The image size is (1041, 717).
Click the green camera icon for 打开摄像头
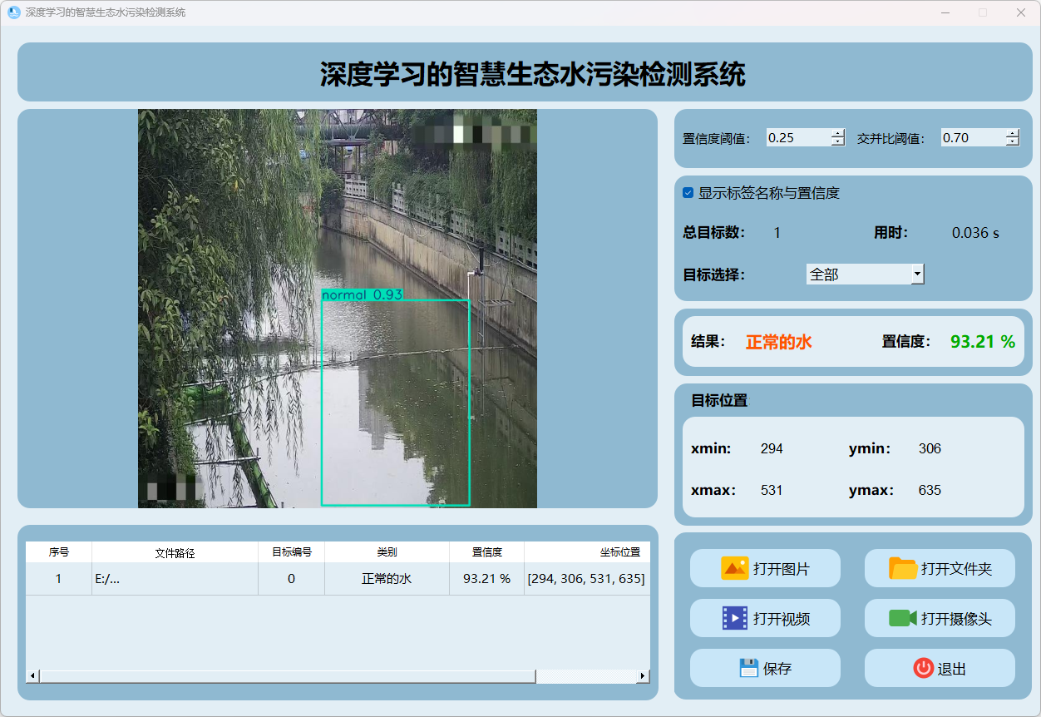click(902, 618)
